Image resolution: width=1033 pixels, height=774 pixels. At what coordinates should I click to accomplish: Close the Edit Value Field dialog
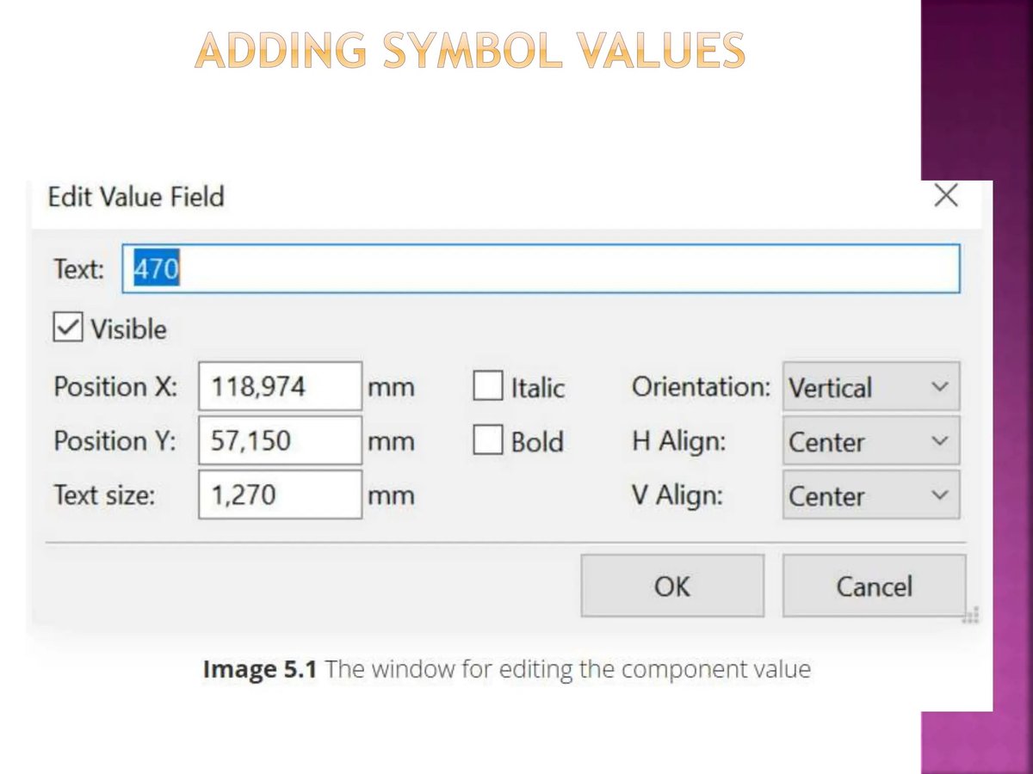click(946, 196)
